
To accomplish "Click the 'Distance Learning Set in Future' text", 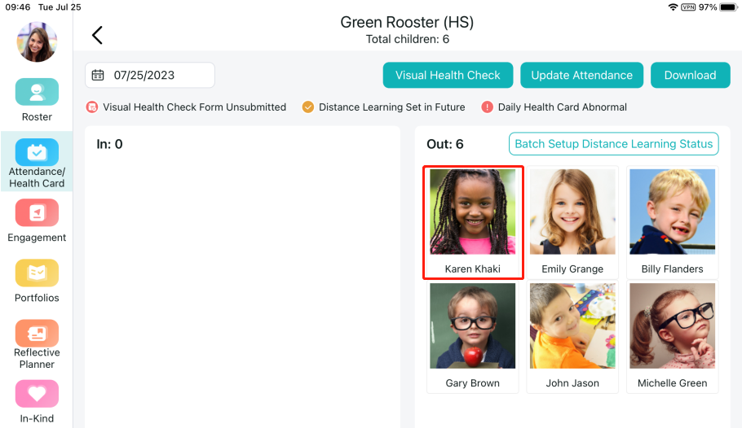I will tap(392, 107).
